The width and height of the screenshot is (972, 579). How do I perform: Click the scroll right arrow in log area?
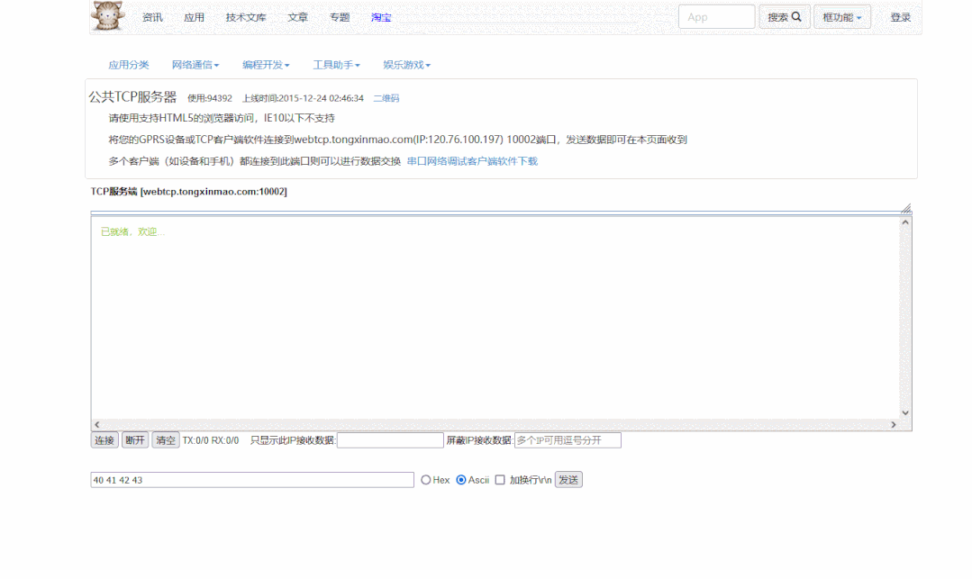894,425
